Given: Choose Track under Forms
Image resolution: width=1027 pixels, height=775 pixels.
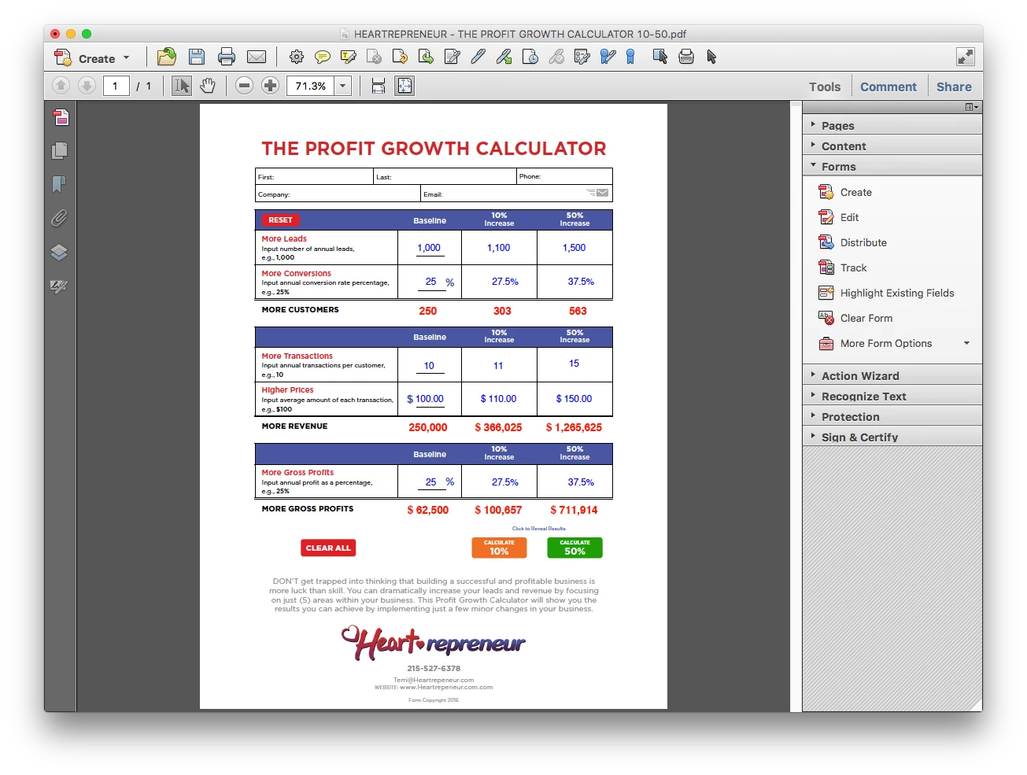Looking at the screenshot, I should (x=843, y=268).
